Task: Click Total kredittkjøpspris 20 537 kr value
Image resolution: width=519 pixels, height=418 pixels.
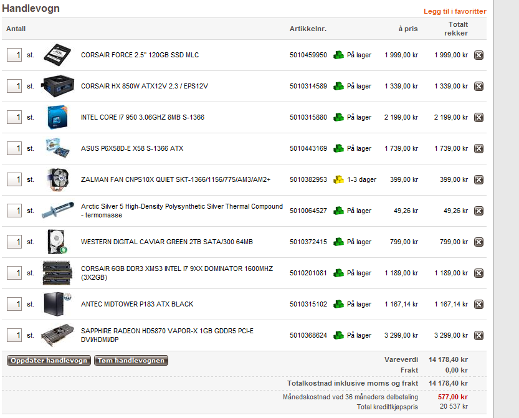Action: click(454, 406)
